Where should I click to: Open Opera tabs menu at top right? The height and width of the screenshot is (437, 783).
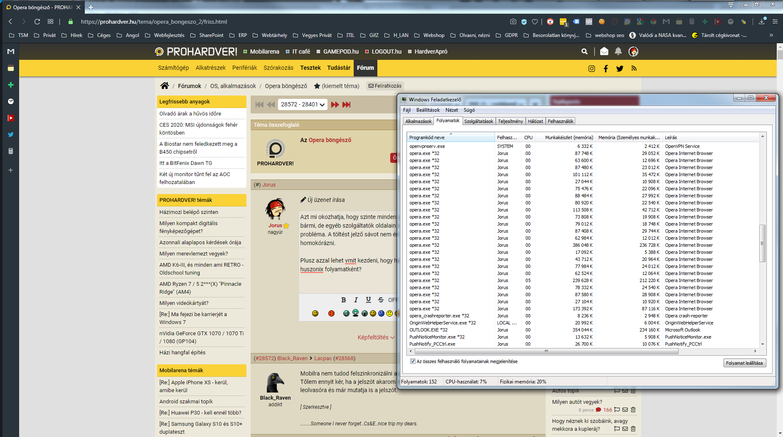pos(731,5)
